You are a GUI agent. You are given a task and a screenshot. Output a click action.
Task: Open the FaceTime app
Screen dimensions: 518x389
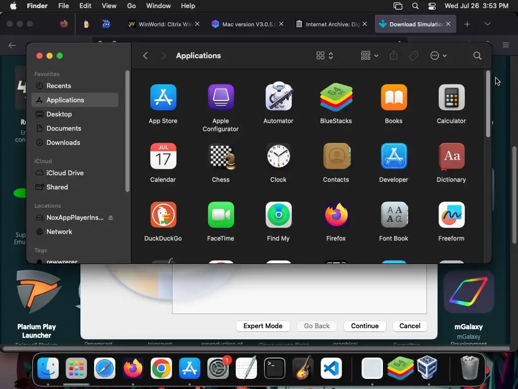click(221, 215)
